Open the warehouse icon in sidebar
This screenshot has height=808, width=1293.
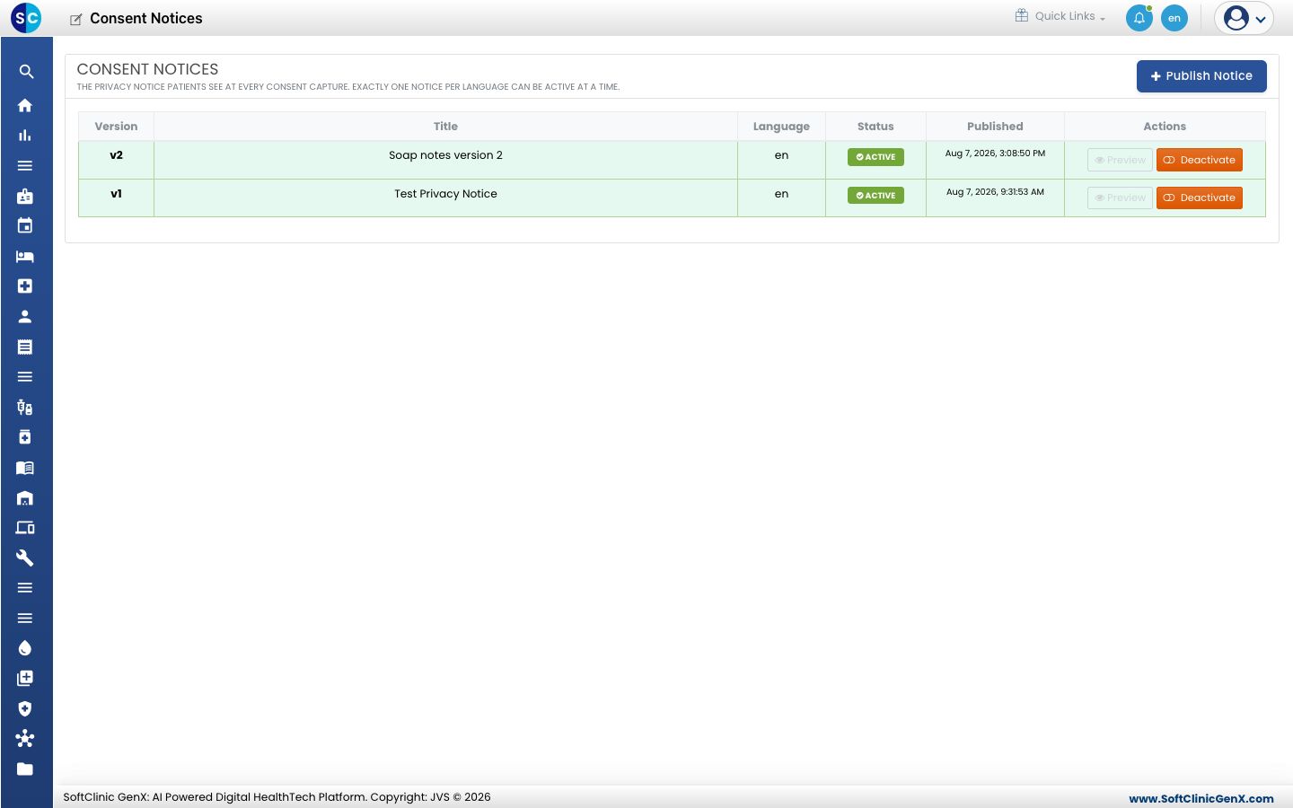click(x=25, y=498)
